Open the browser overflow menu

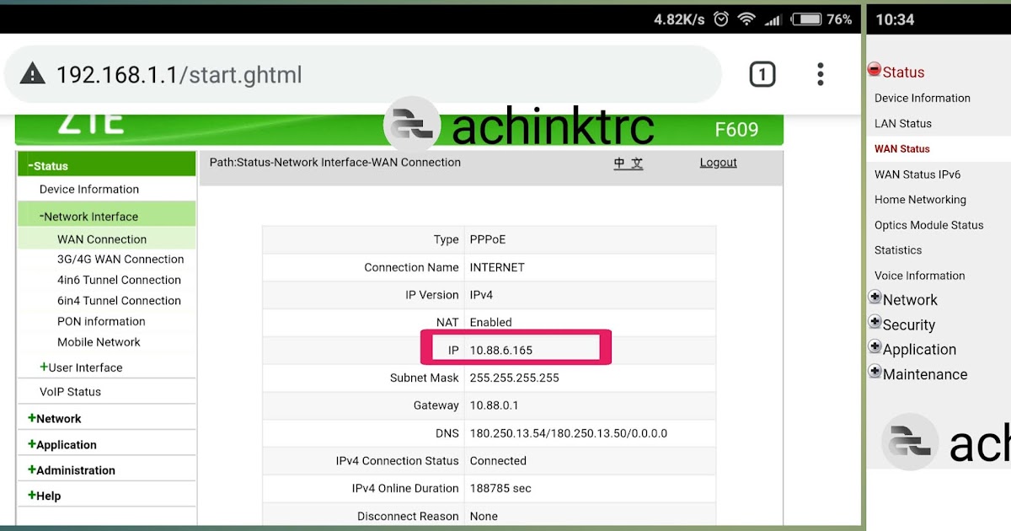point(820,74)
